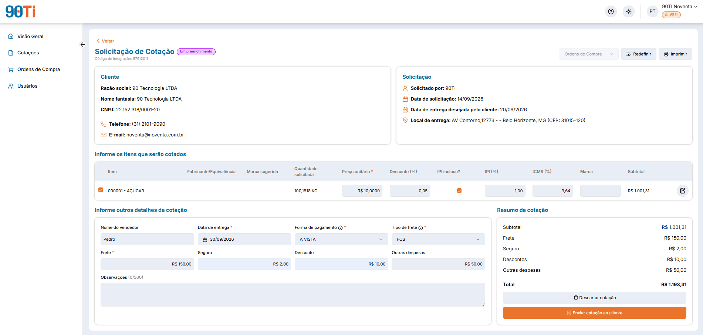Click the Seguro field R$ 2,00
Screen dimensions: 703x335
[x=244, y=264]
